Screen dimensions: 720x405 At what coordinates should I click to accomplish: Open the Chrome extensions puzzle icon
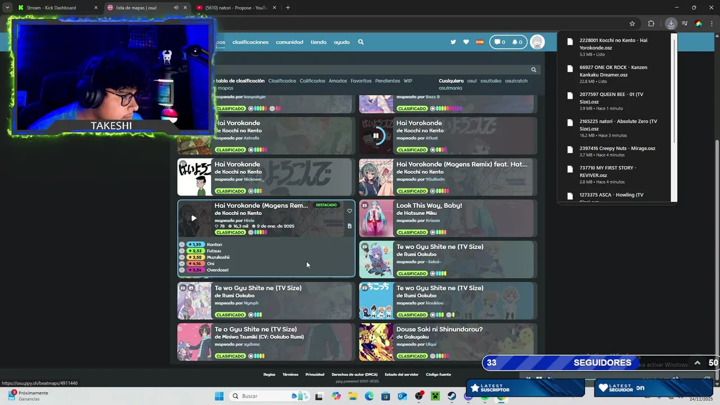pyautogui.click(x=651, y=24)
